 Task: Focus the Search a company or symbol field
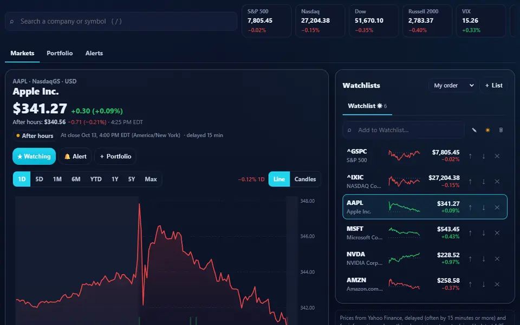pyautogui.click(x=121, y=22)
